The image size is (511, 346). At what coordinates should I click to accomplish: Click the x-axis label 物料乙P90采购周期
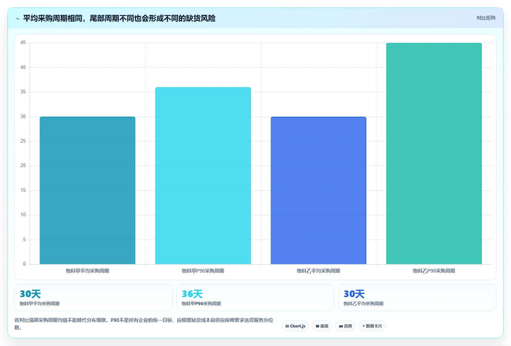click(434, 271)
